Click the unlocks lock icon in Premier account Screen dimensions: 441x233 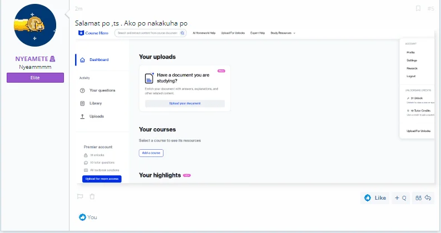click(86, 155)
